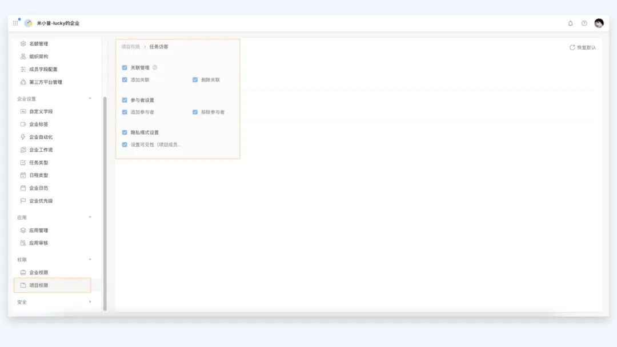
Task: Toggle the 设置可见性 checkbox
Action: pos(125,144)
